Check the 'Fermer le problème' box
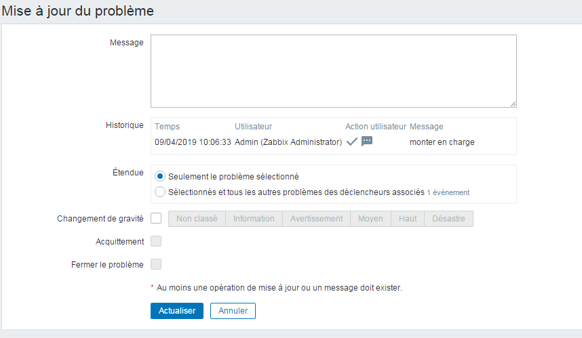 coord(156,264)
